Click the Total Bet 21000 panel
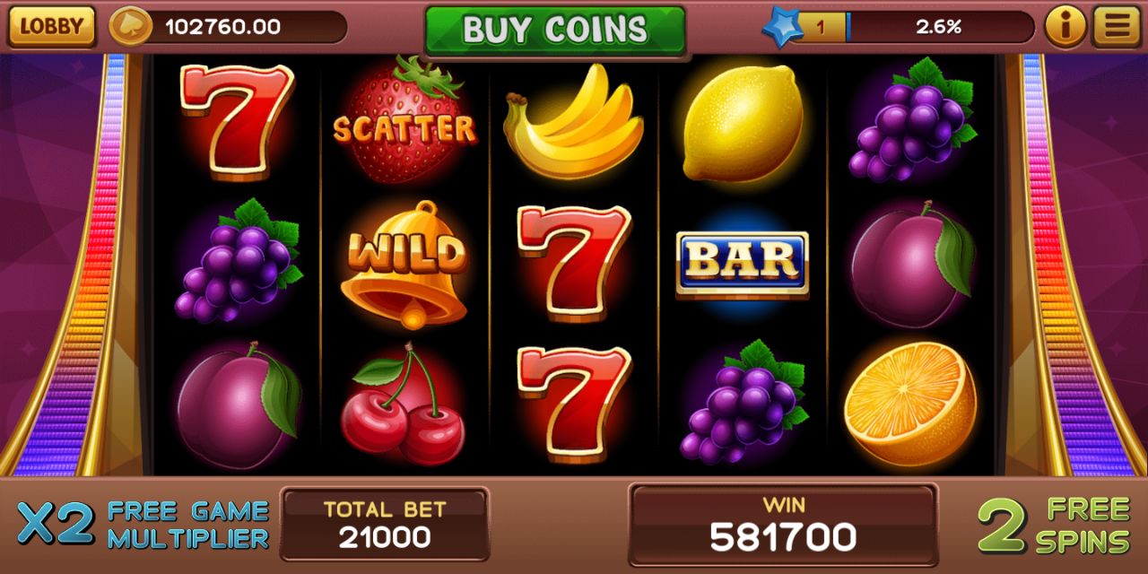This screenshot has width=1148, height=574. coord(385,525)
